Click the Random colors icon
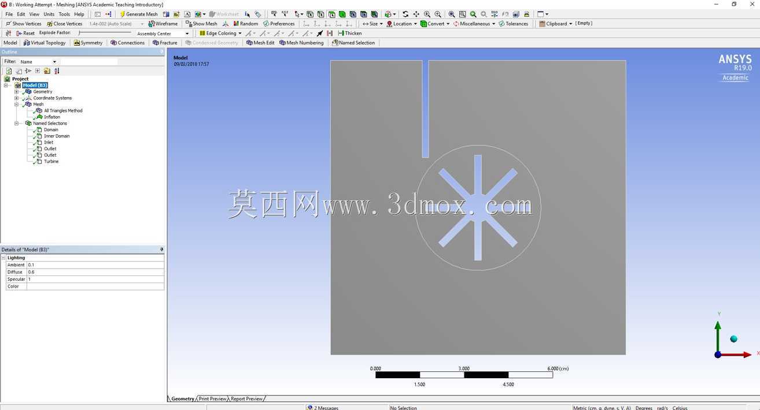Viewport: 760px width, 410px height. 236,24
